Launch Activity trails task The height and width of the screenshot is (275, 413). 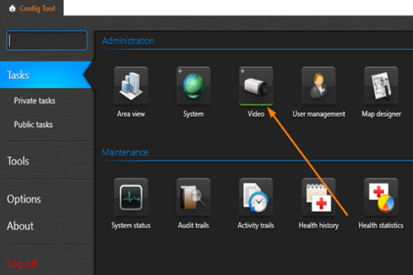click(x=256, y=197)
